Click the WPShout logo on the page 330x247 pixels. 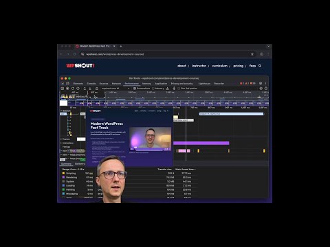pyautogui.click(x=80, y=66)
